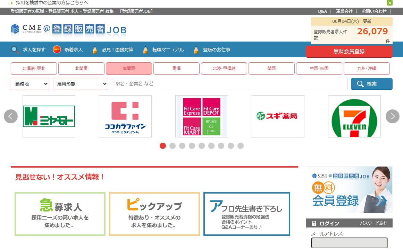The image size is (403, 250).
Task: Click the 26,079 job count figure
Action: pyautogui.click(x=372, y=31)
